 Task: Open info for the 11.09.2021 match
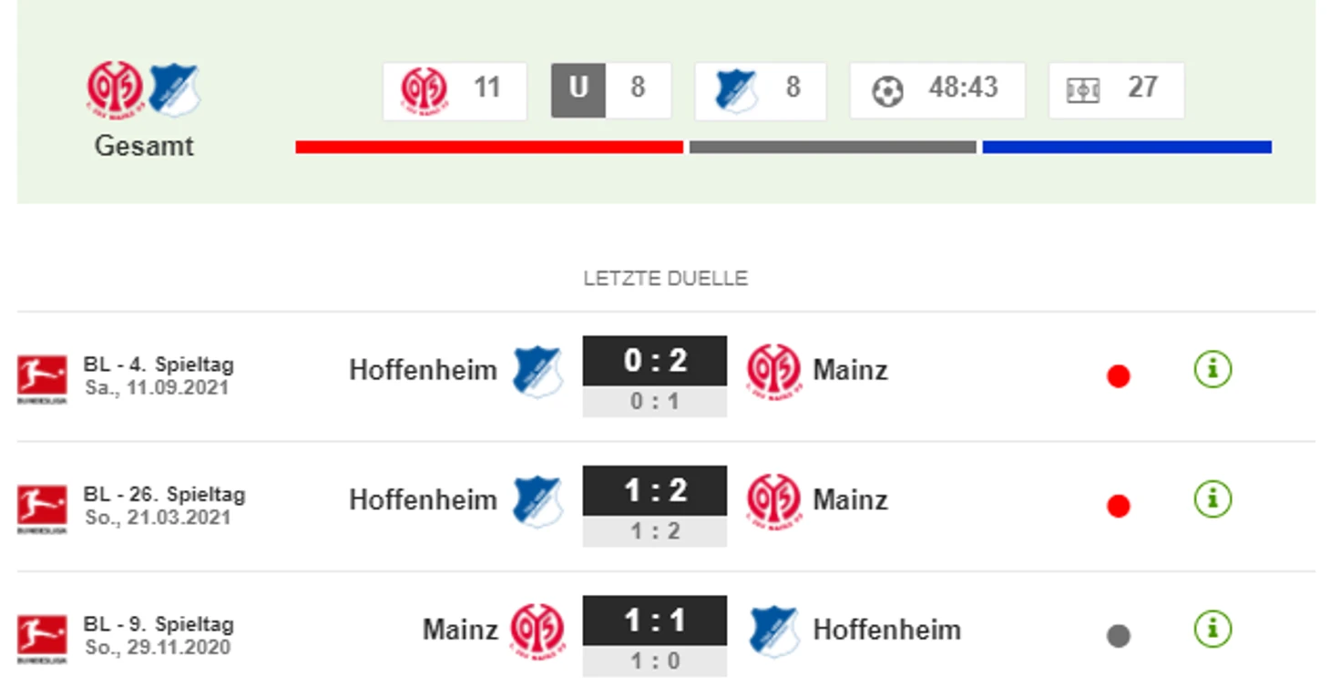click(x=1212, y=370)
